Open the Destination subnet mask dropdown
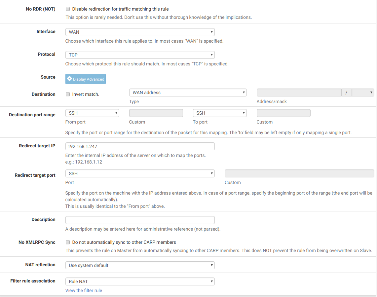The width and height of the screenshot is (377, 297). click(x=363, y=93)
